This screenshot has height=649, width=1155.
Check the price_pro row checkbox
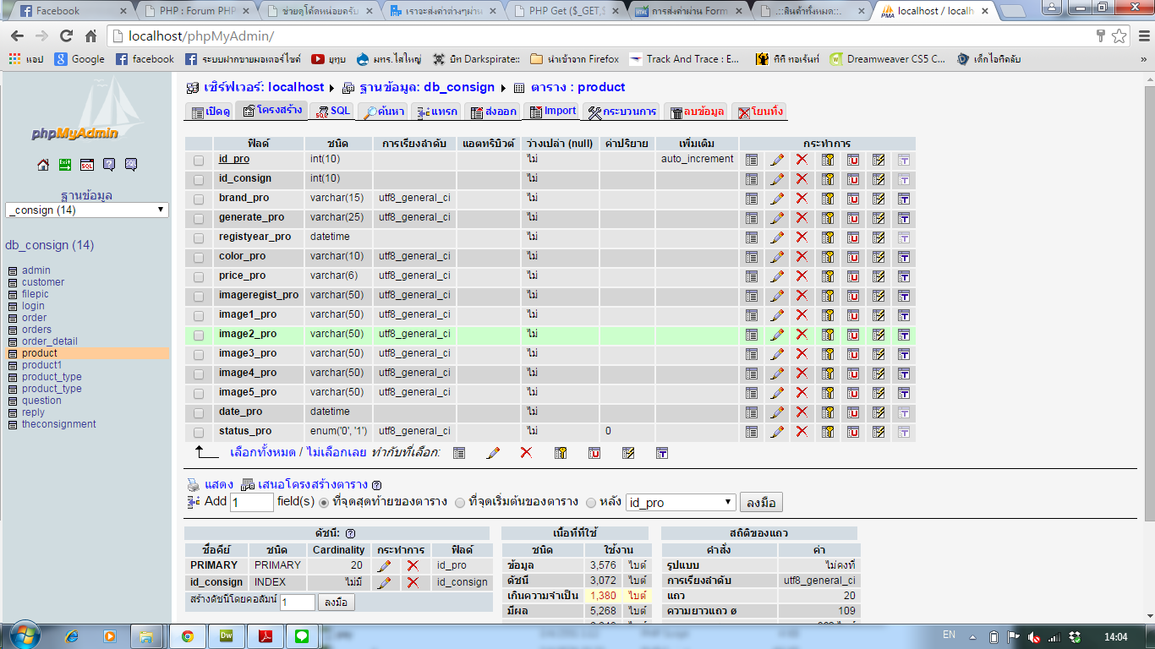tap(199, 276)
